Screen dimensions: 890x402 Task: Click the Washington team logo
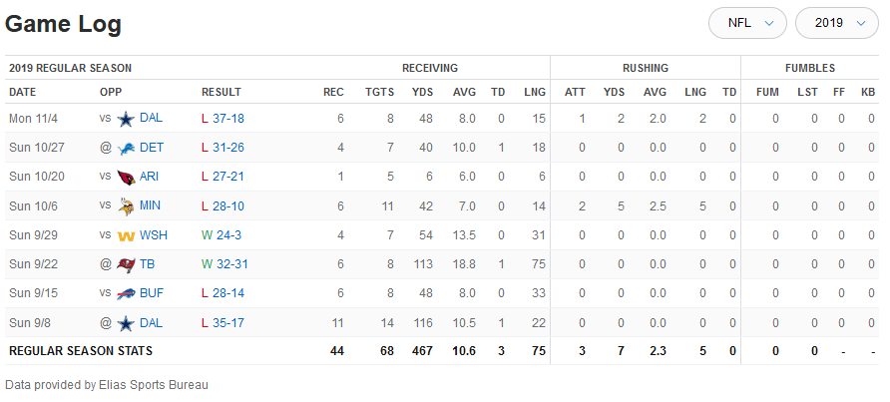pos(126,235)
